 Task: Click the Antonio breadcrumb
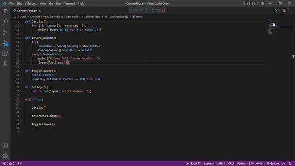point(35,17)
